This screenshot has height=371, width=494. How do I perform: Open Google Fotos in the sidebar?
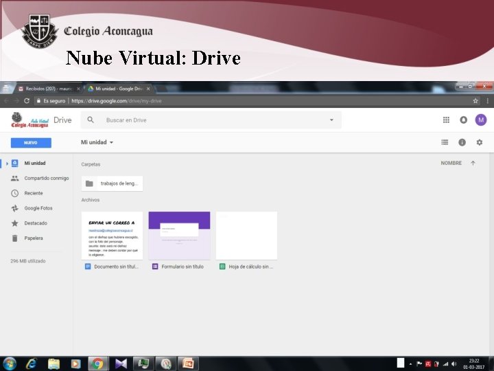38,208
